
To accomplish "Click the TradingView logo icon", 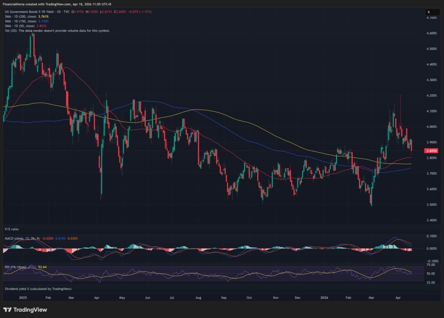I will click(7, 310).
